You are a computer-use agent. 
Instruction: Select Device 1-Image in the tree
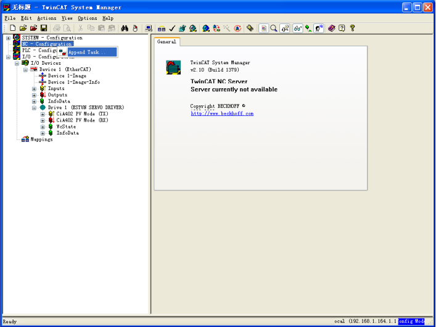click(67, 76)
